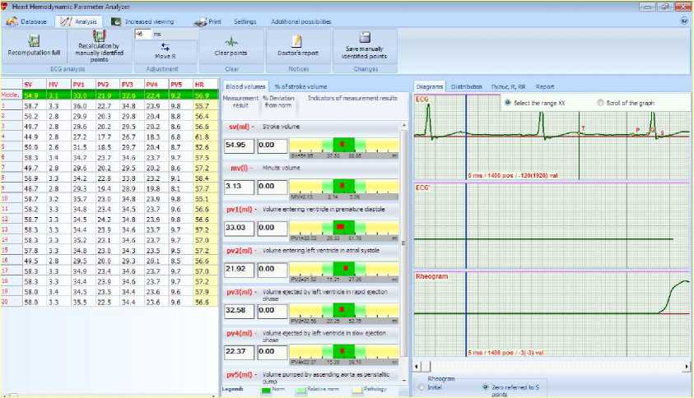Open the Distribution tab
The height and width of the screenshot is (398, 694).
pos(466,86)
